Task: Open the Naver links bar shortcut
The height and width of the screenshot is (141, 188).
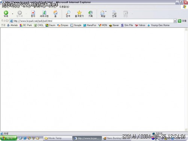Action: tap(114, 25)
